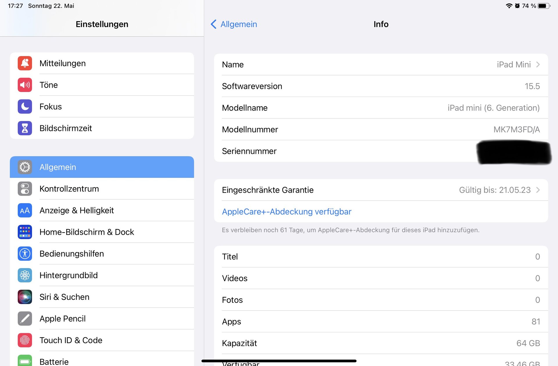The image size is (558, 366).
Task: Tap the Allgemein gear icon
Action: (x=25, y=167)
